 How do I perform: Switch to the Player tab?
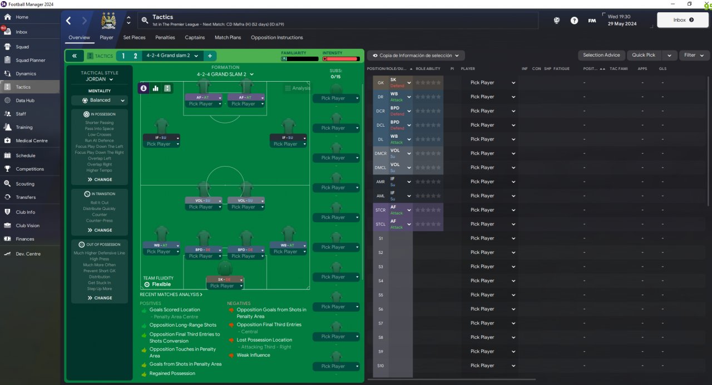coord(106,38)
